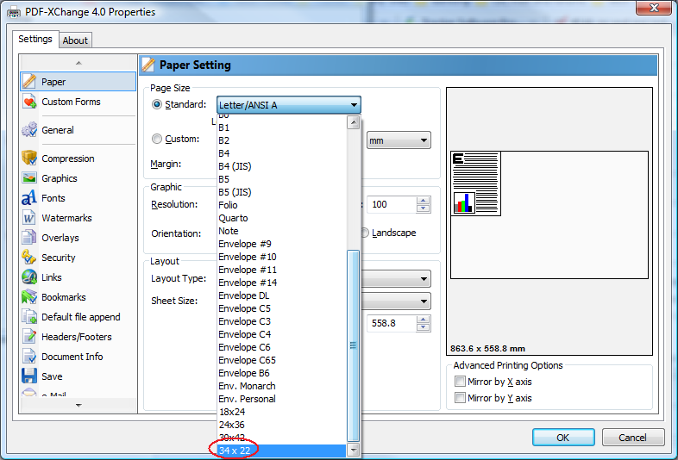Select the Document Info icon
Image resolution: width=678 pixels, height=460 pixels.
point(29,357)
